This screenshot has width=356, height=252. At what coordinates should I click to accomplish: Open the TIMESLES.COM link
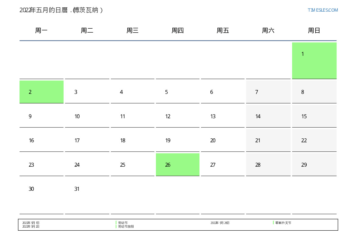point(323,10)
